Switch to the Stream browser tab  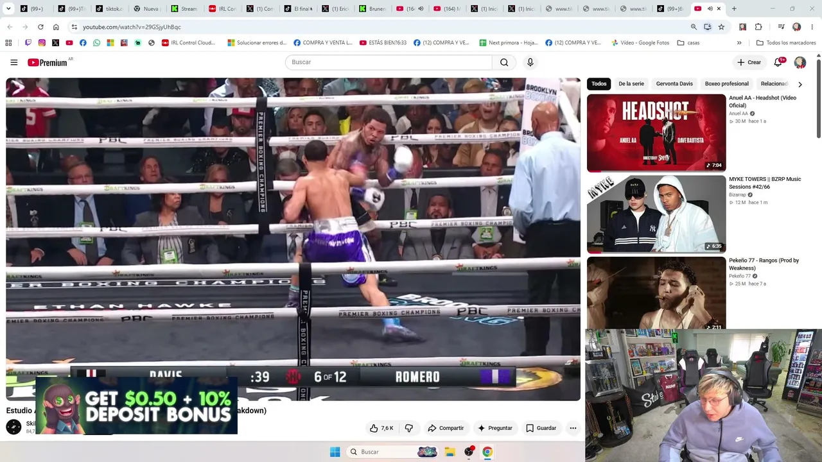click(184, 9)
